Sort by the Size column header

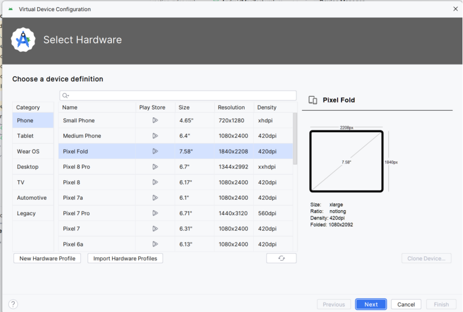point(195,107)
